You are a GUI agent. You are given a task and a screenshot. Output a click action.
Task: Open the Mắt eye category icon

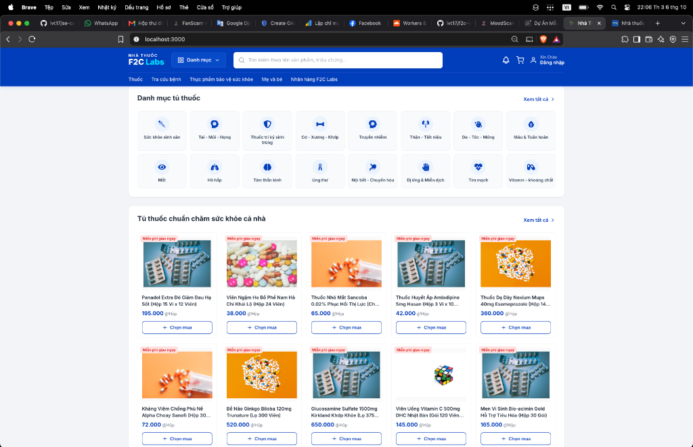162,167
